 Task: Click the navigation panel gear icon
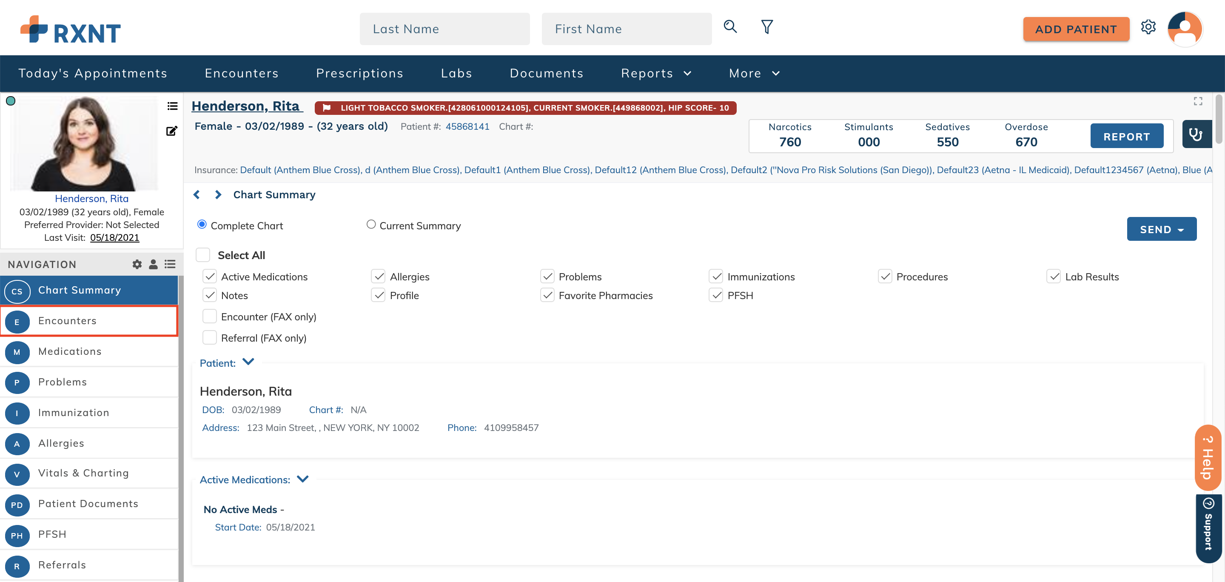[137, 264]
